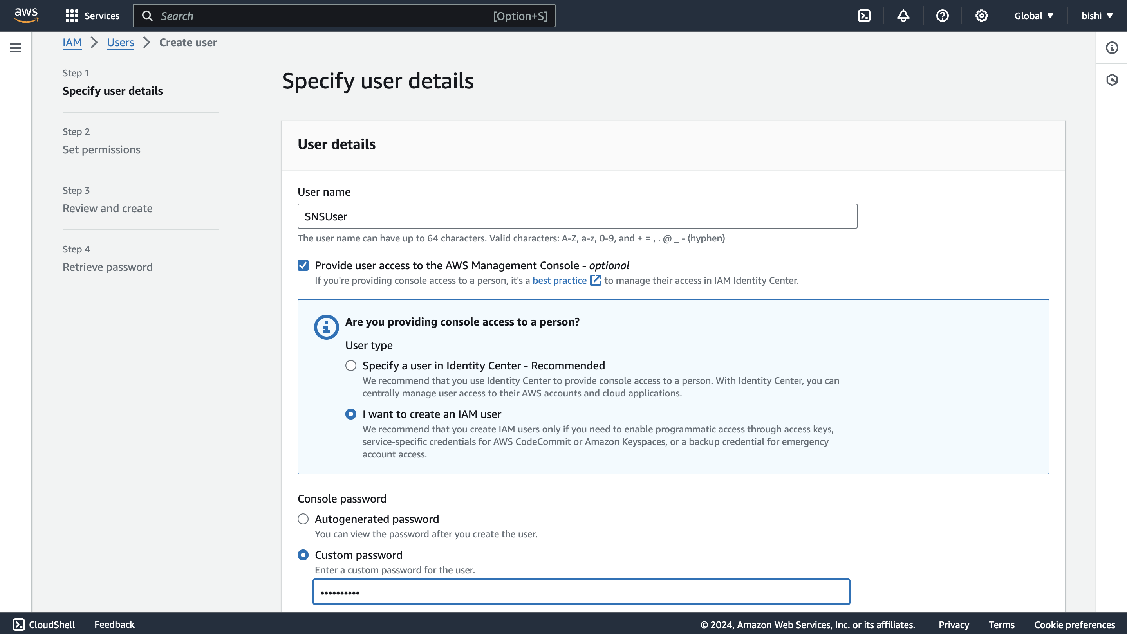Expand the Global region dropdown
The image size is (1127, 634).
(1033, 16)
